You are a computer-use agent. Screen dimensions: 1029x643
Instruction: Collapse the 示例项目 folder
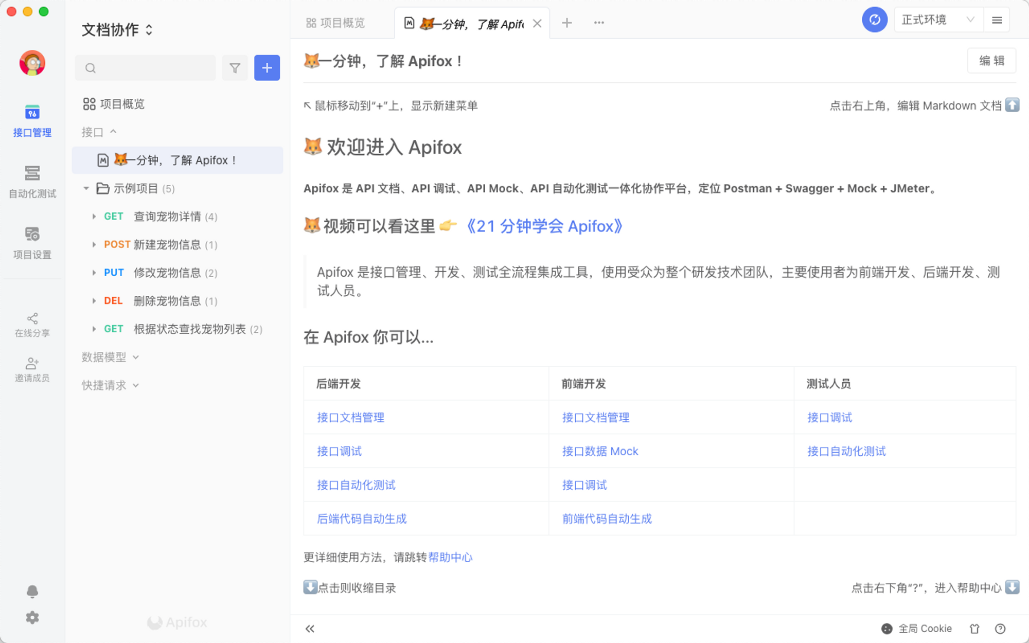[86, 188]
